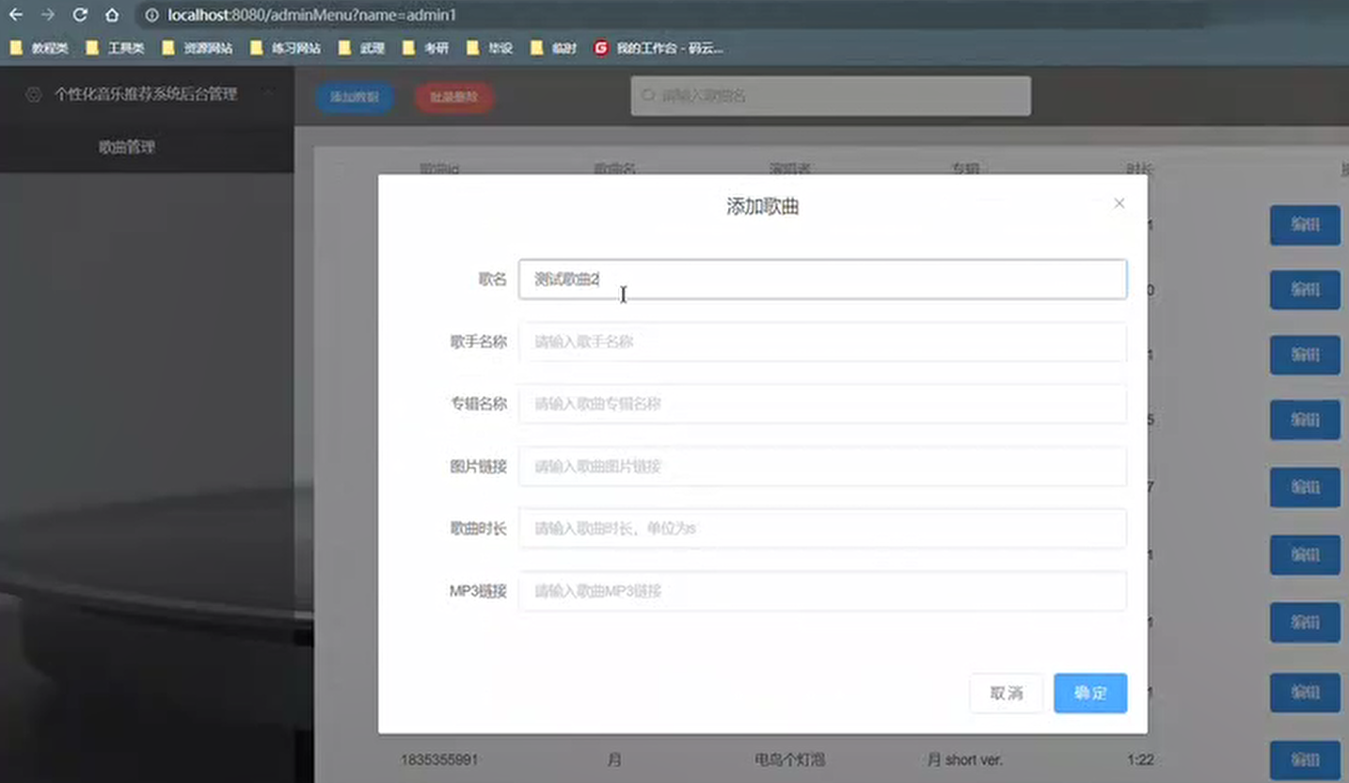
Task: Open the 工具类 bookmark folder
Action: click(115, 48)
